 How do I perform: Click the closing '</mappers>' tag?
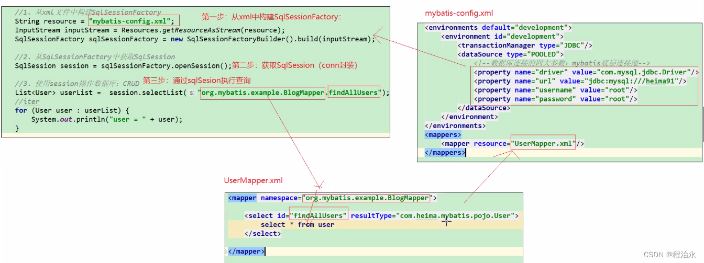point(445,153)
